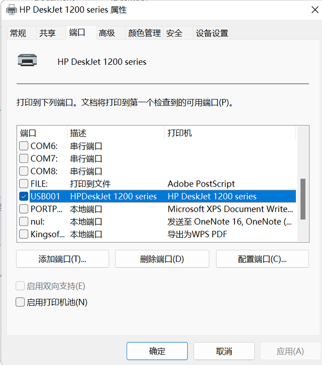Click the 取消 button
The height and width of the screenshot is (365, 322).
(x=224, y=351)
